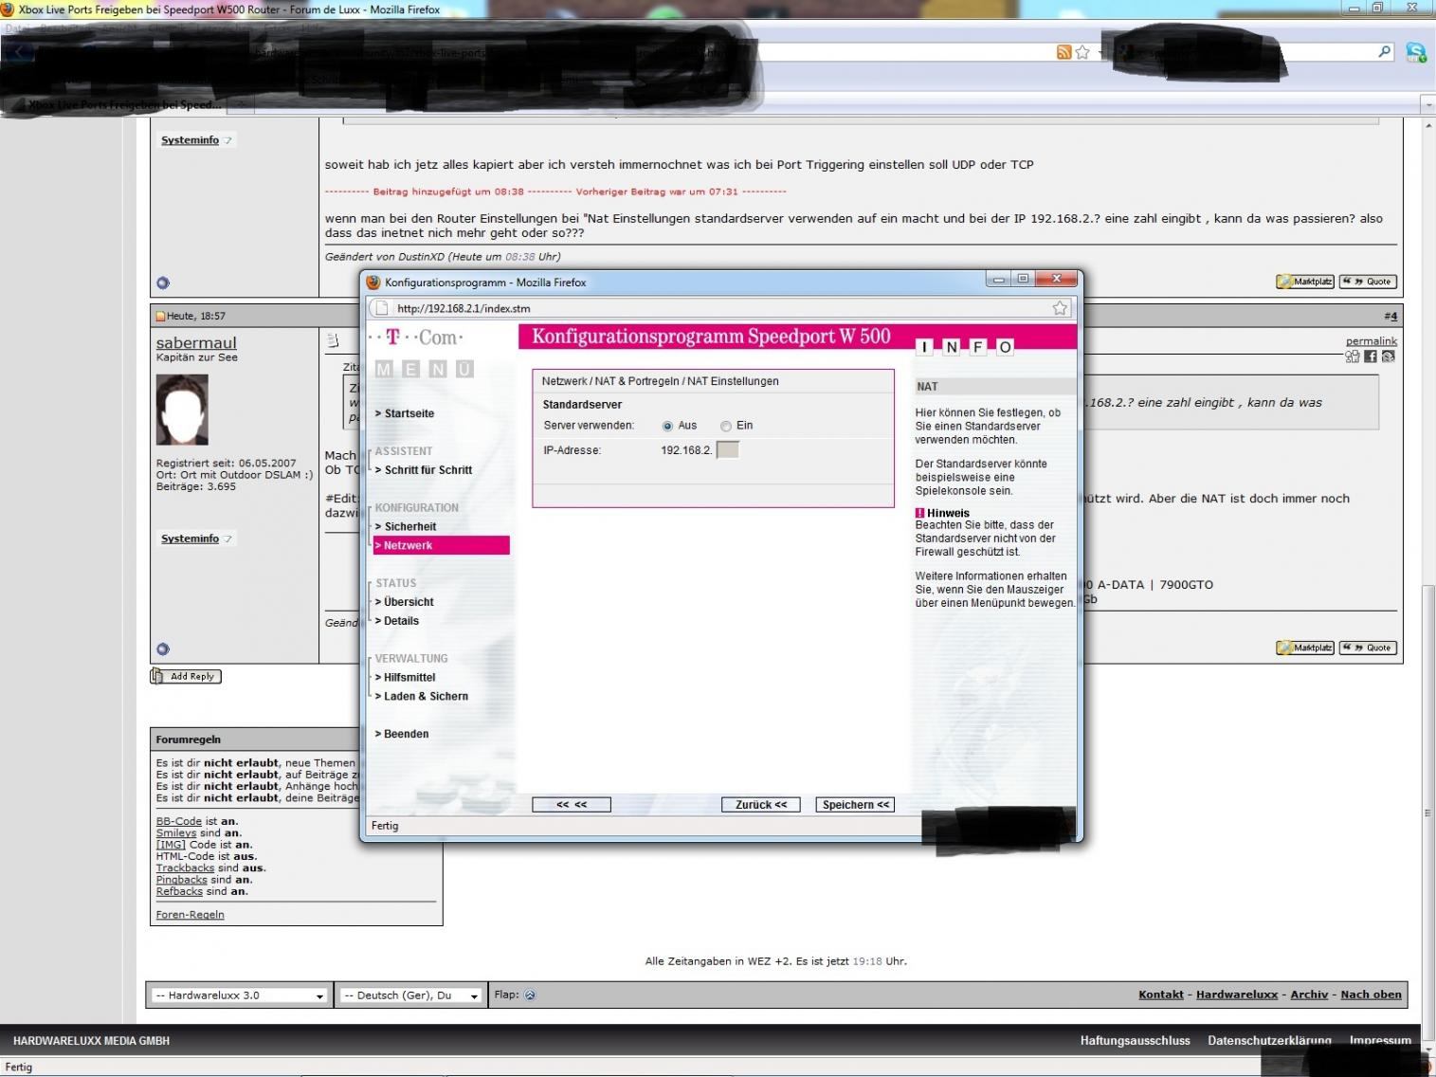The height and width of the screenshot is (1077, 1436).
Task: Click sabermaul's avatar image
Action: click(182, 410)
